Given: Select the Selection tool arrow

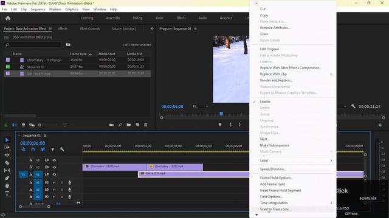Looking at the screenshot, I should [7, 140].
